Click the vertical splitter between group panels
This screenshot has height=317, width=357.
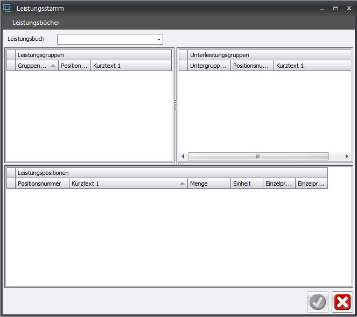[176, 105]
